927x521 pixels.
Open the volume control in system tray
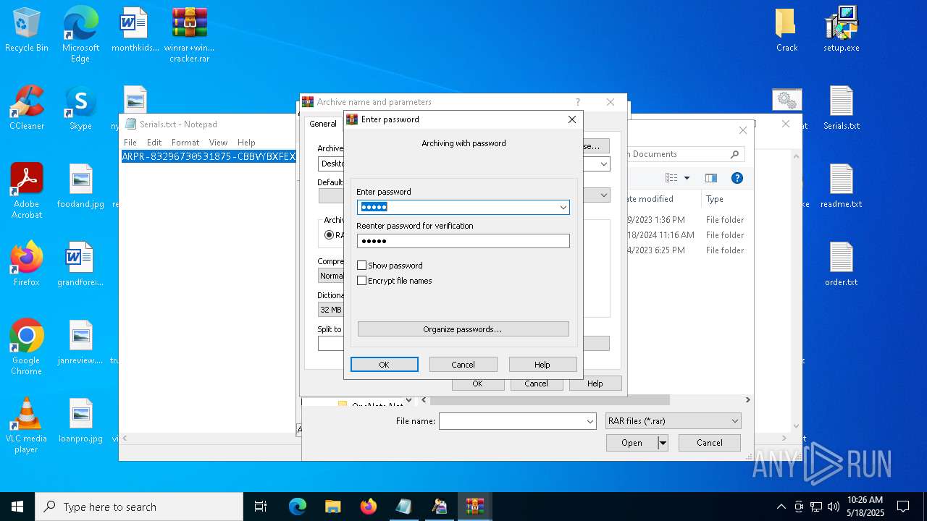coord(834,507)
